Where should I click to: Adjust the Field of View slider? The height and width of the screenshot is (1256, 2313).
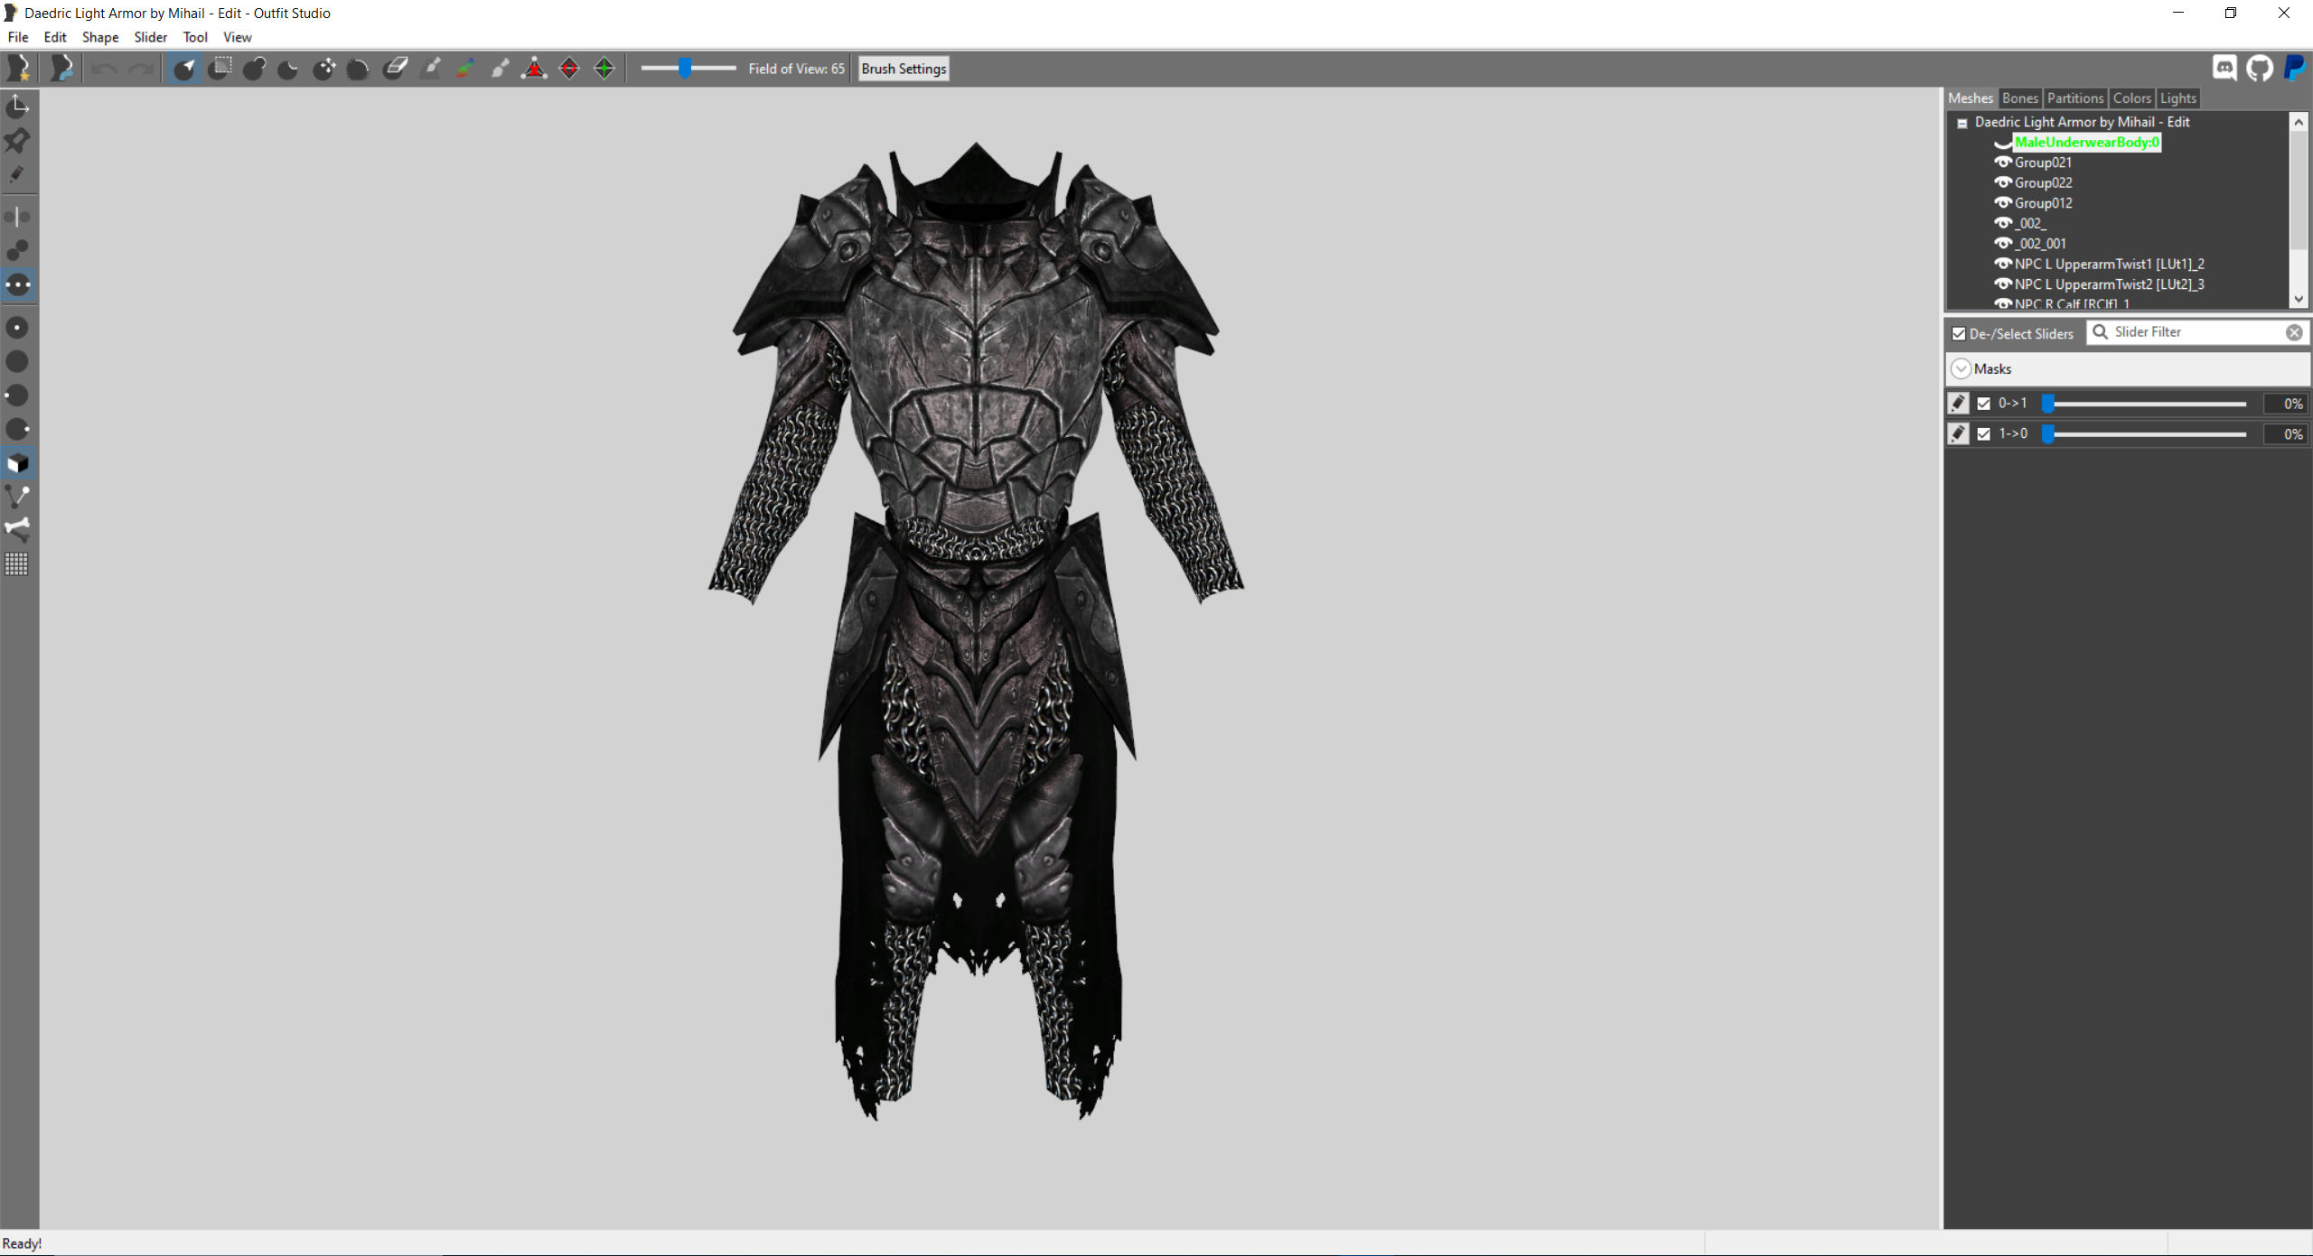[x=685, y=69]
